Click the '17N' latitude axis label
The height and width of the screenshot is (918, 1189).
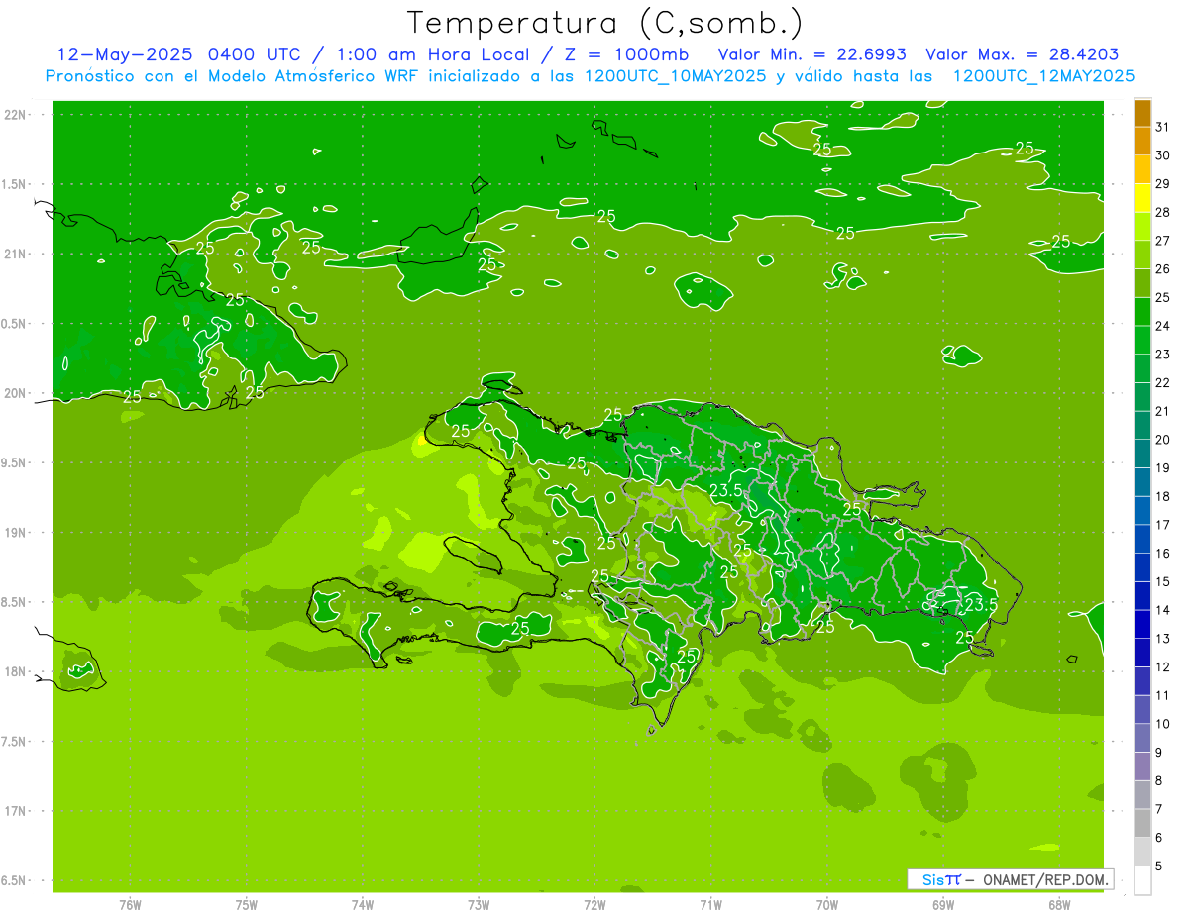click(16, 811)
